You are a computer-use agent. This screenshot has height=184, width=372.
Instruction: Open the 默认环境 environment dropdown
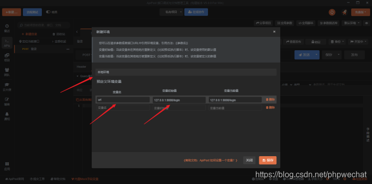352,23
